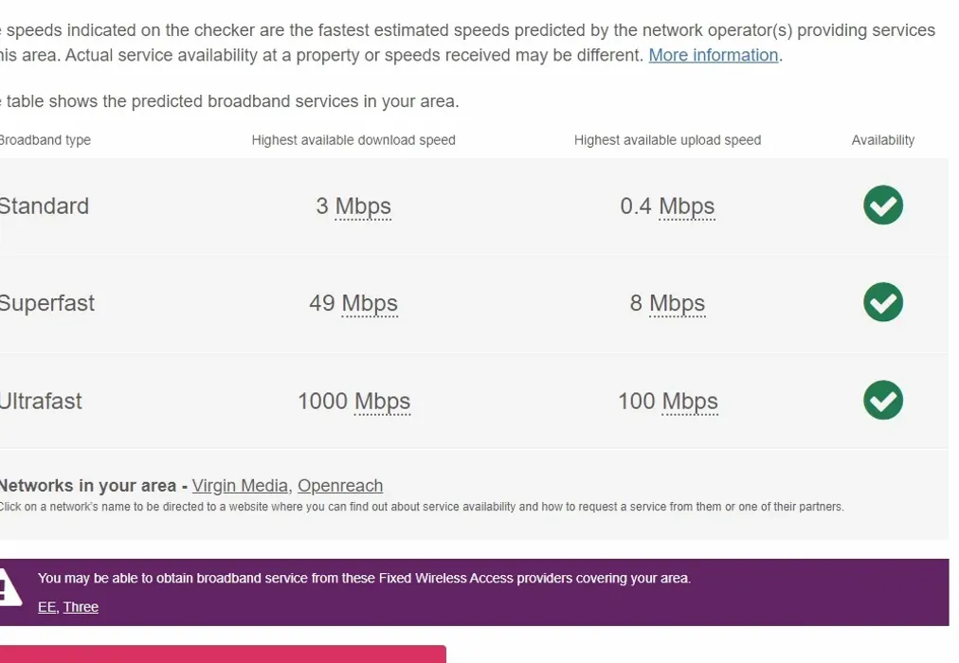Select the EE Fixed Wireless provider link
The height and width of the screenshot is (663, 959).
point(45,606)
